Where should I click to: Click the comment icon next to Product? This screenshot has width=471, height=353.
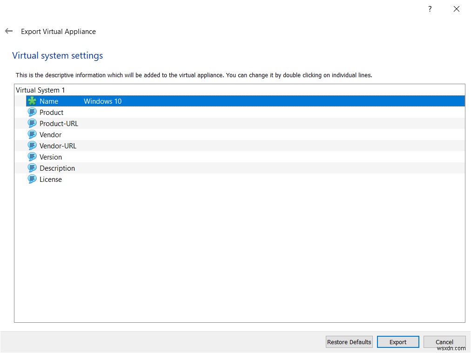click(32, 112)
